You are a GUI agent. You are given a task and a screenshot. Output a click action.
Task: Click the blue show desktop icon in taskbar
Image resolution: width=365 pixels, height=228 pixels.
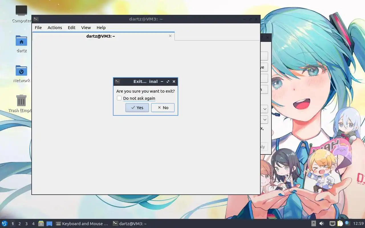coord(49,224)
